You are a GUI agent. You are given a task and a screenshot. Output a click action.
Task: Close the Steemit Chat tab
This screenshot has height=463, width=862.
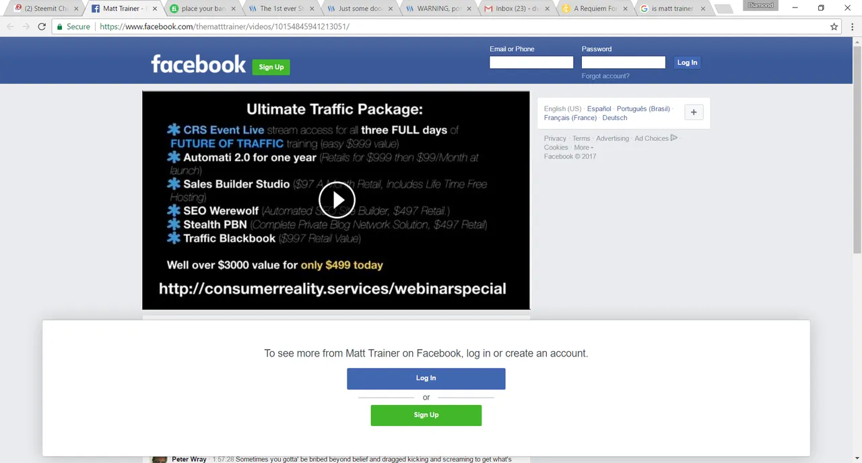(76, 9)
